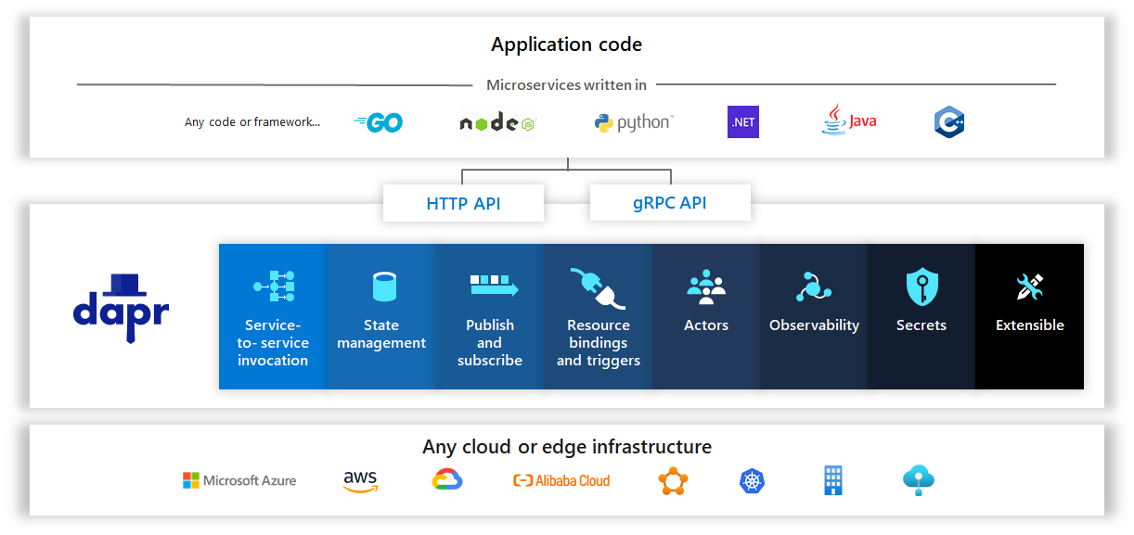Click the dapr hat logo

click(x=123, y=310)
